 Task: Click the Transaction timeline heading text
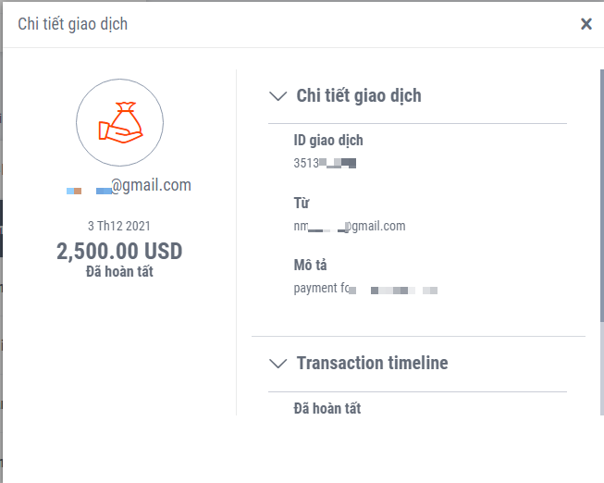pos(372,364)
